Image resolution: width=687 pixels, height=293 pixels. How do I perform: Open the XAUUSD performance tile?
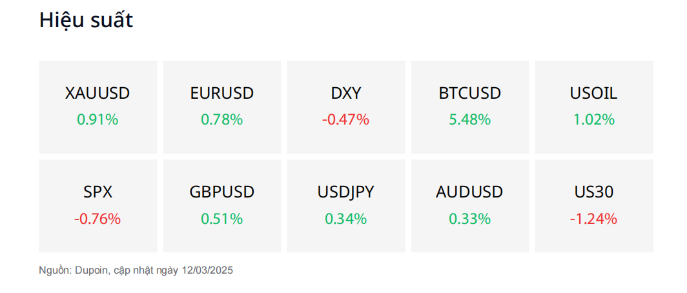tap(97, 107)
